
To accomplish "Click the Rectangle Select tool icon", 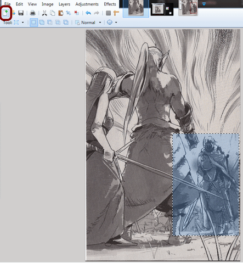I will [16, 23].
